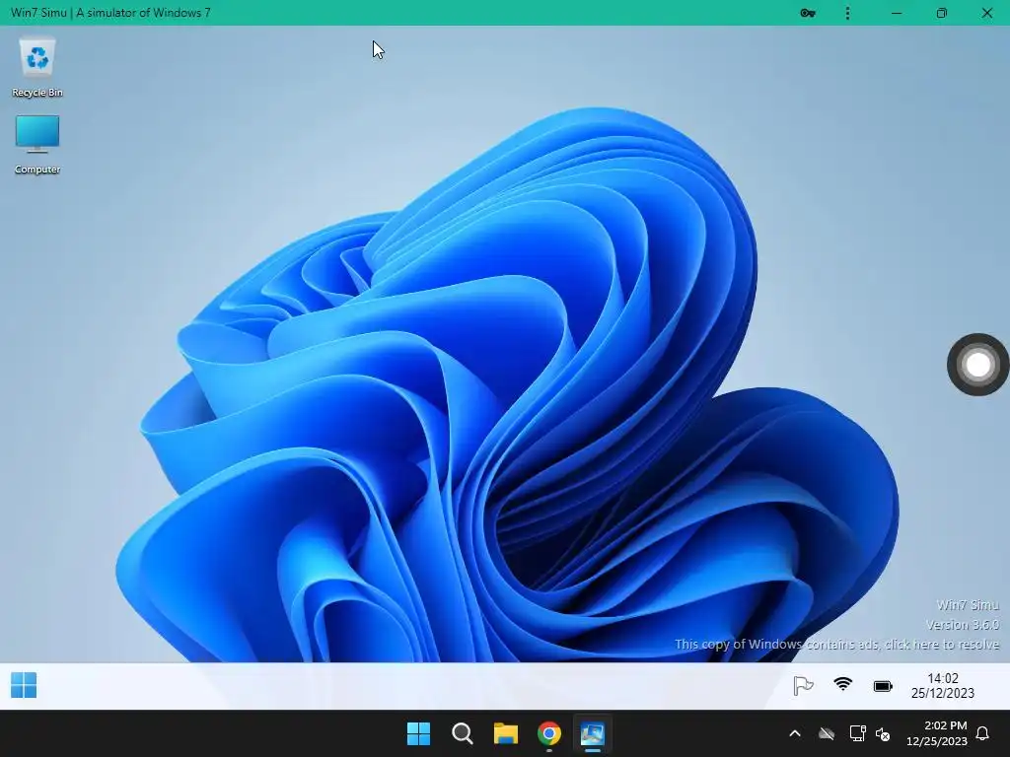Open the network display tray icon

click(857, 733)
